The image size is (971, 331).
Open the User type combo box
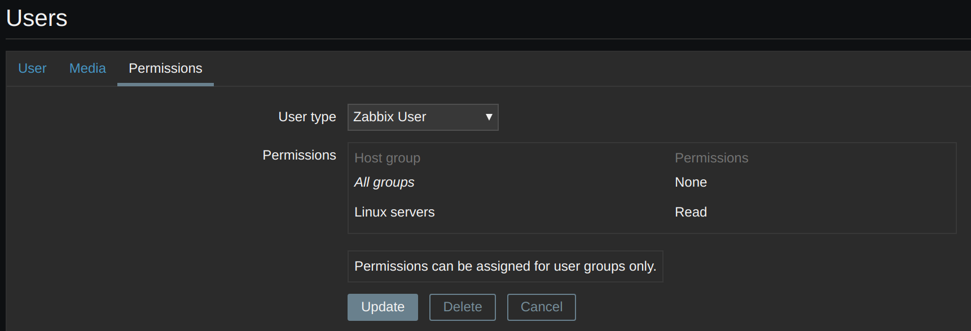point(422,117)
